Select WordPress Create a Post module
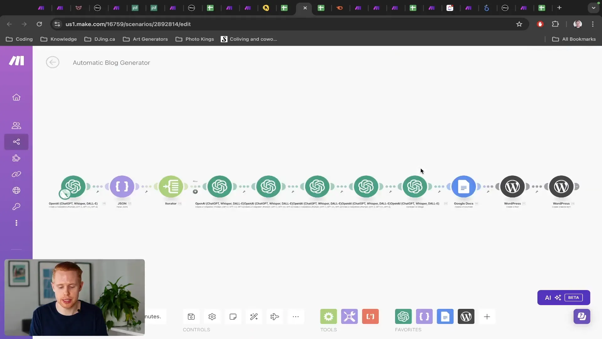602x339 pixels. coord(512,187)
